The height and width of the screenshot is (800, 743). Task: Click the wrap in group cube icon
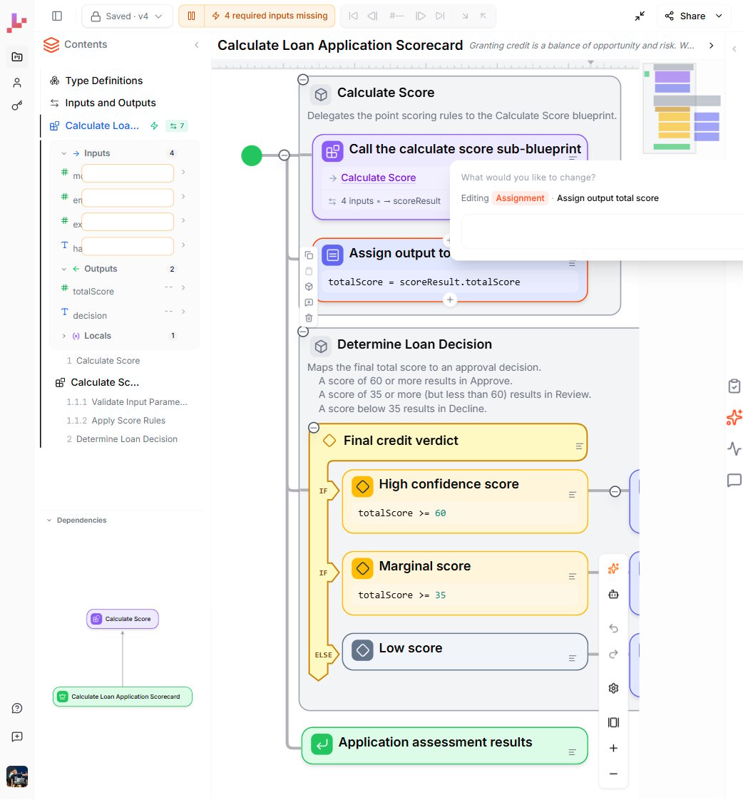[x=309, y=287]
